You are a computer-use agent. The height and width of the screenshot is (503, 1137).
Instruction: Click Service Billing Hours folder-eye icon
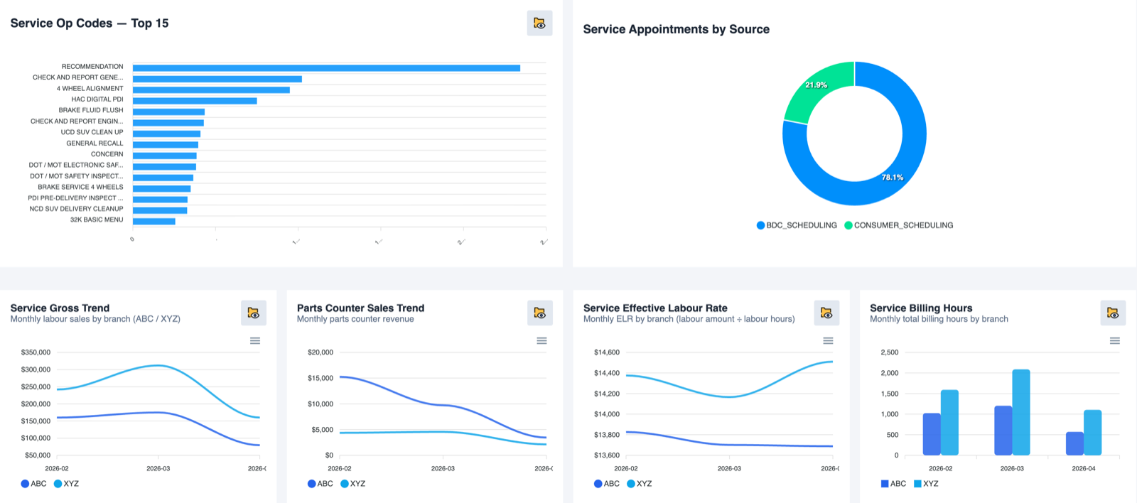(1112, 313)
